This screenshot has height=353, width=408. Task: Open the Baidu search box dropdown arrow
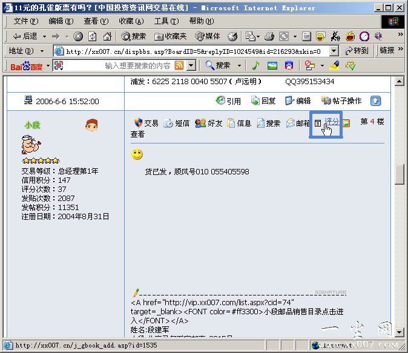[191, 65]
